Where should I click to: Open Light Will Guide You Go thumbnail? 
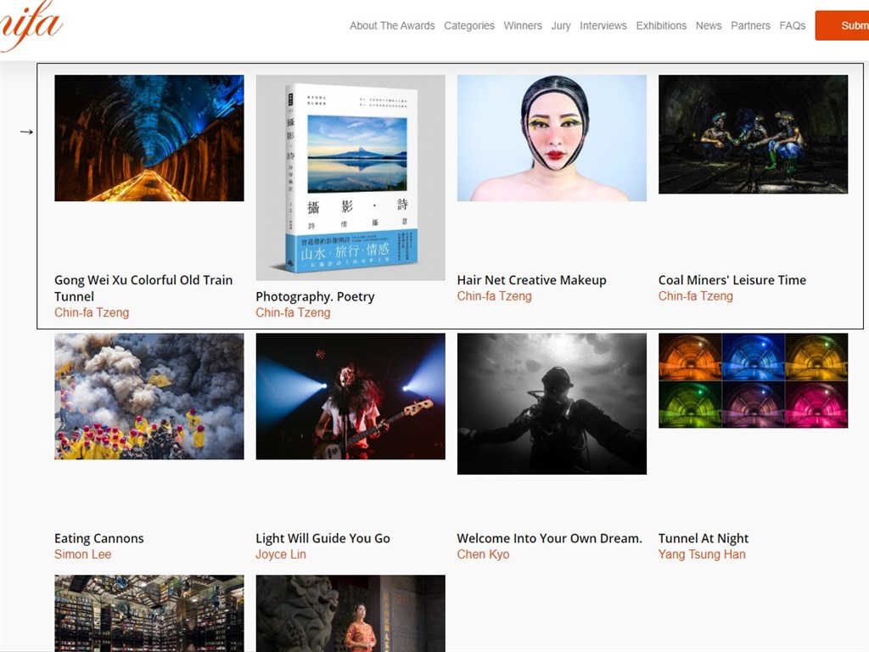pyautogui.click(x=350, y=396)
